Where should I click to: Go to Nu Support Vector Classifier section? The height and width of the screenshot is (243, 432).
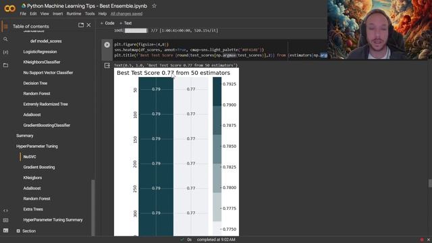(x=48, y=73)
